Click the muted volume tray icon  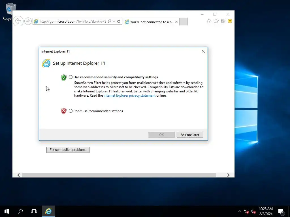253,211
